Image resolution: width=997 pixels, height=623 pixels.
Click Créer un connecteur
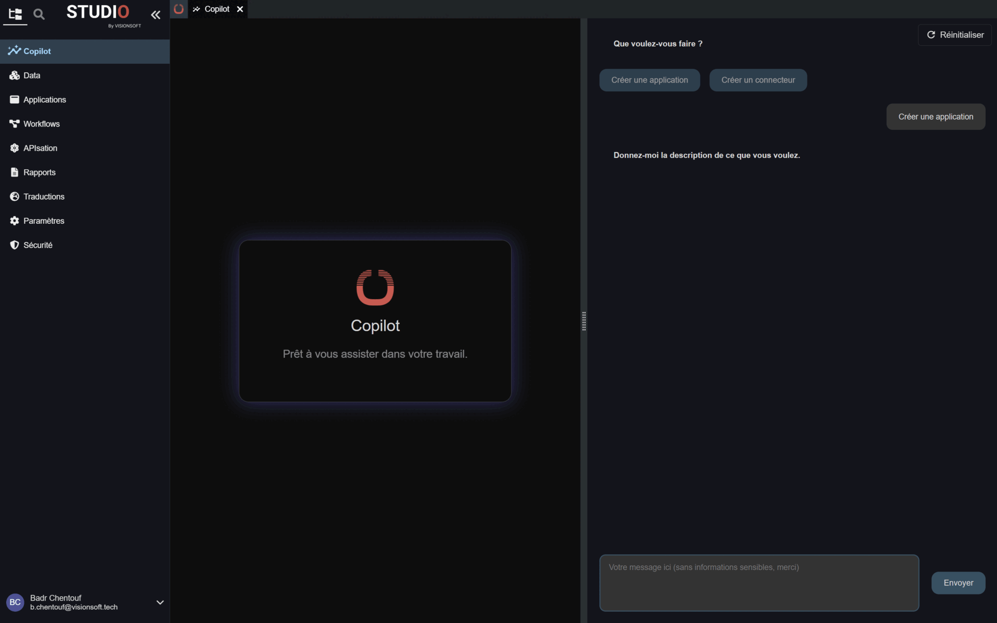click(758, 80)
